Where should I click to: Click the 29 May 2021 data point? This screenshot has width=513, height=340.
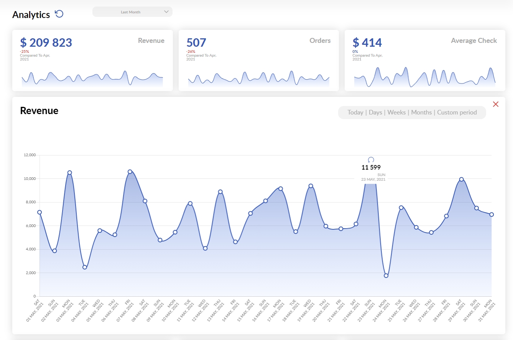[x=462, y=179]
